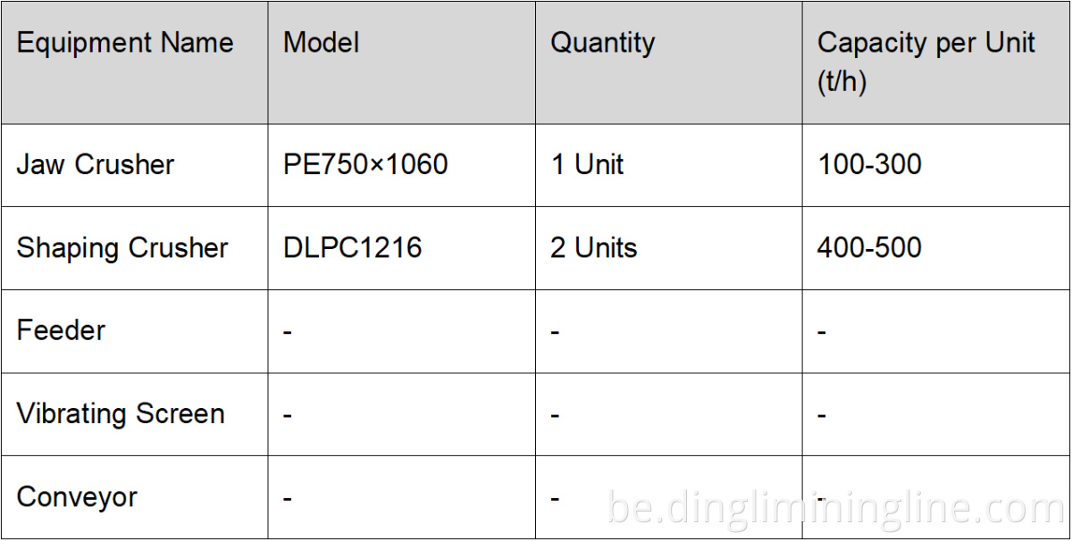Select the Vibrating Screen cell

point(121,414)
